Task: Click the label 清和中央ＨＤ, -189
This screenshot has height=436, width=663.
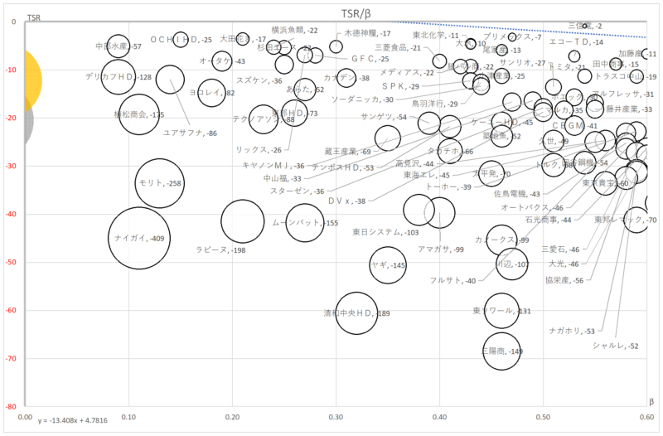Action: point(356,313)
